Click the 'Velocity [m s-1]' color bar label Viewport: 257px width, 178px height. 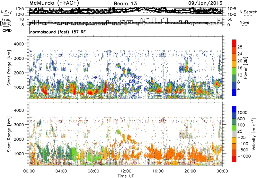point(254,134)
